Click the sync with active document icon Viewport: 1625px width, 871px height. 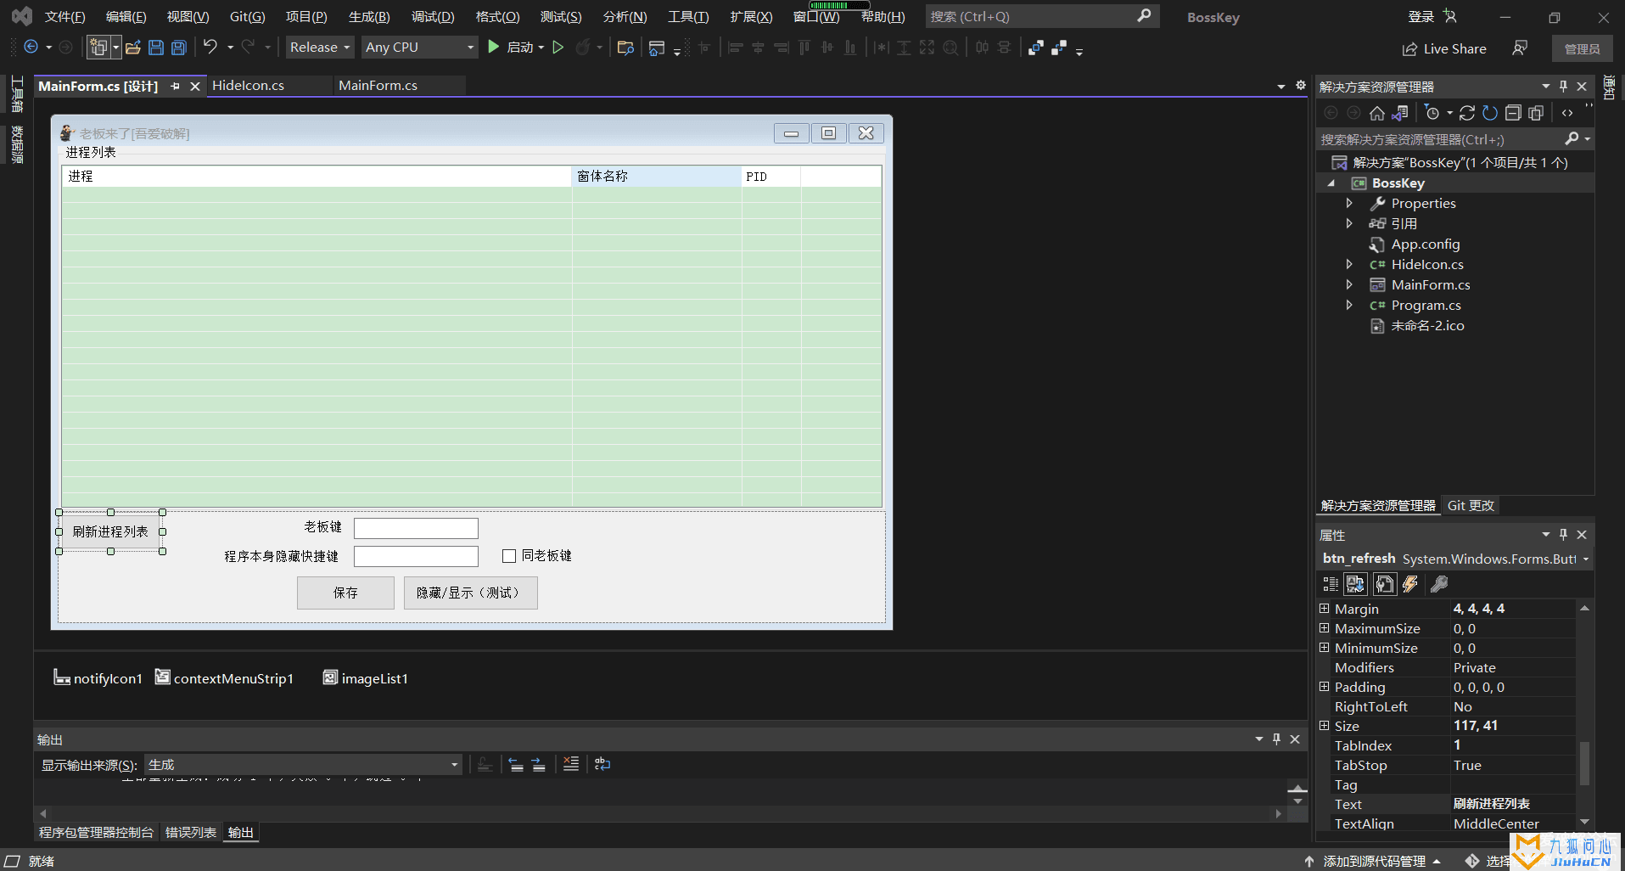click(1467, 113)
